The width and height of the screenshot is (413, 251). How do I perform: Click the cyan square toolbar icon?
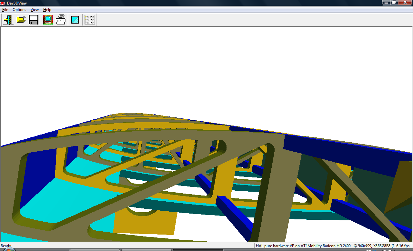[x=75, y=20]
